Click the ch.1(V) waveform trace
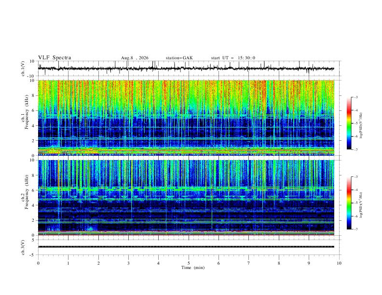 click(x=186, y=68)
